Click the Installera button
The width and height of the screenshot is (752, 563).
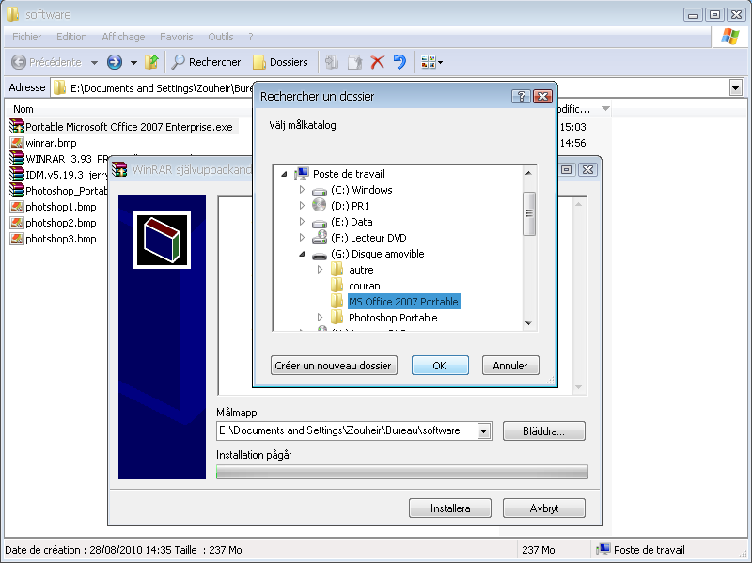pos(450,508)
